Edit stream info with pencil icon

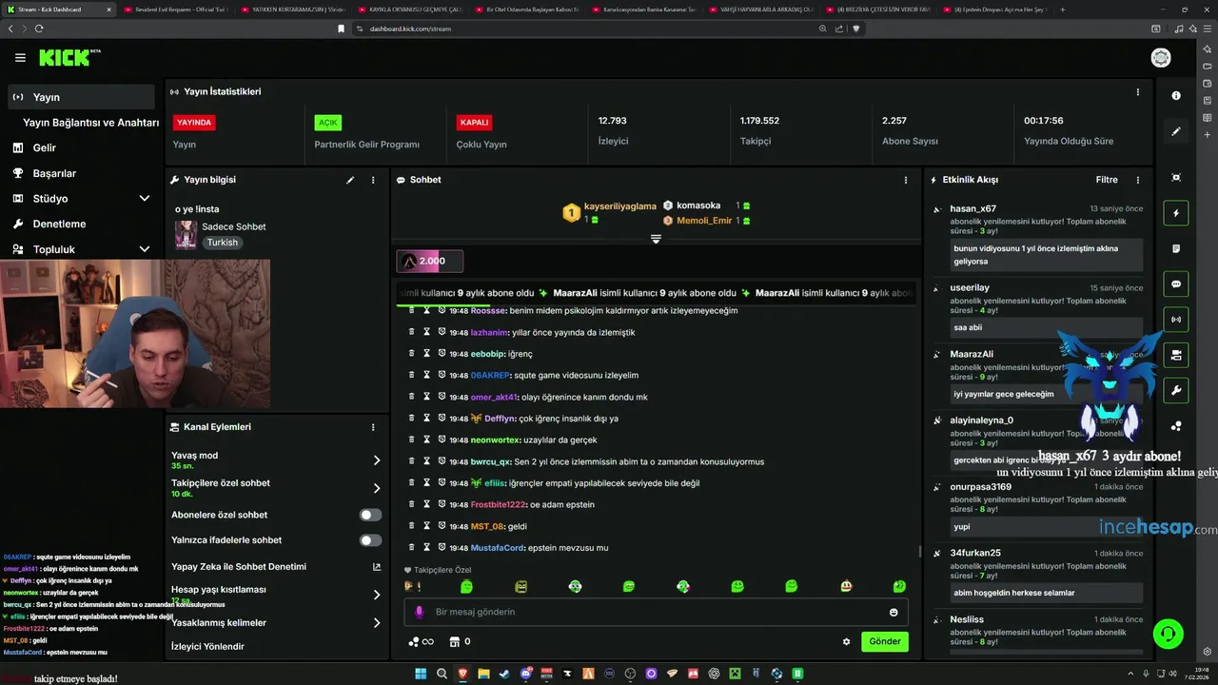click(x=350, y=180)
